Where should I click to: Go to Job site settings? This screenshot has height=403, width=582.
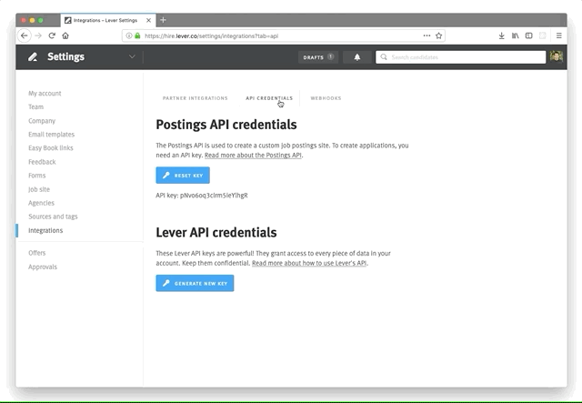click(x=39, y=189)
